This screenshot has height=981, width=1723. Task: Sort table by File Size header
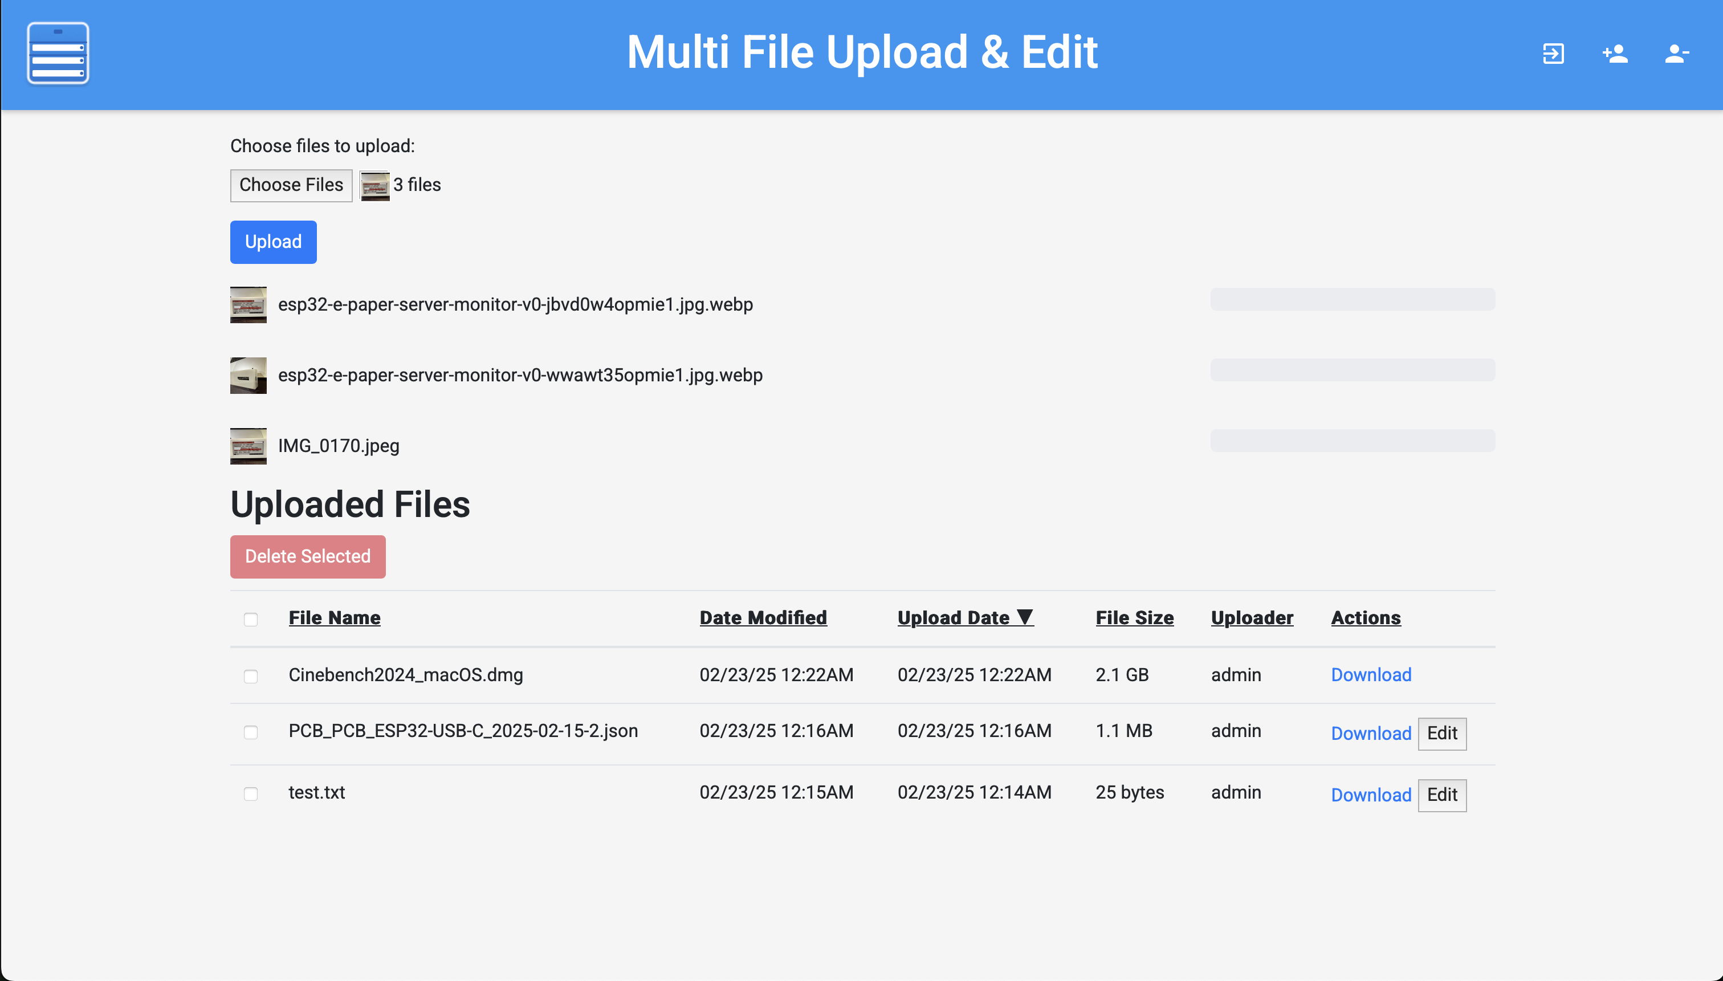[x=1134, y=618]
